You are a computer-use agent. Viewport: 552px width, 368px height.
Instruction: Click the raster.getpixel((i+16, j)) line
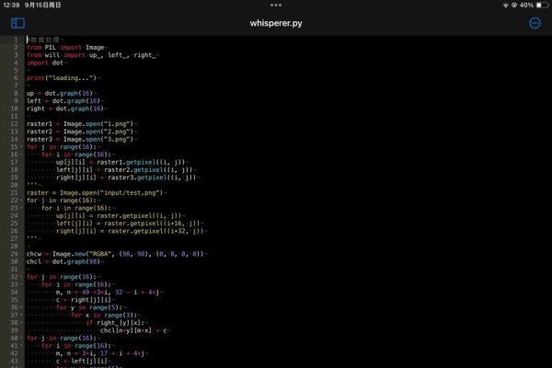(x=130, y=224)
